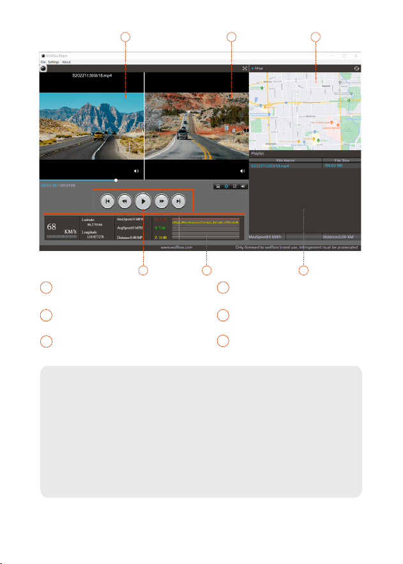Click the blue loop playback icon

click(226, 187)
